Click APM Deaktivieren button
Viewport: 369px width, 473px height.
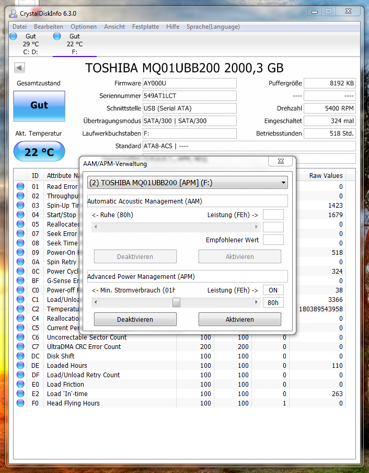(135, 319)
